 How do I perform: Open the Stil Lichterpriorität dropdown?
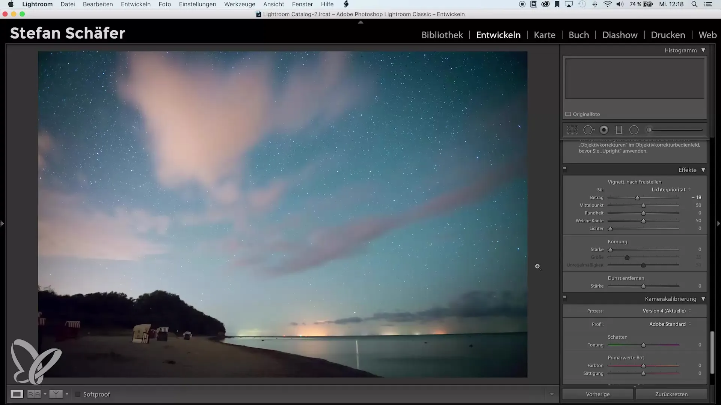tap(671, 190)
